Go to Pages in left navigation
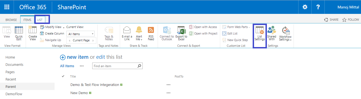 (x=10, y=72)
